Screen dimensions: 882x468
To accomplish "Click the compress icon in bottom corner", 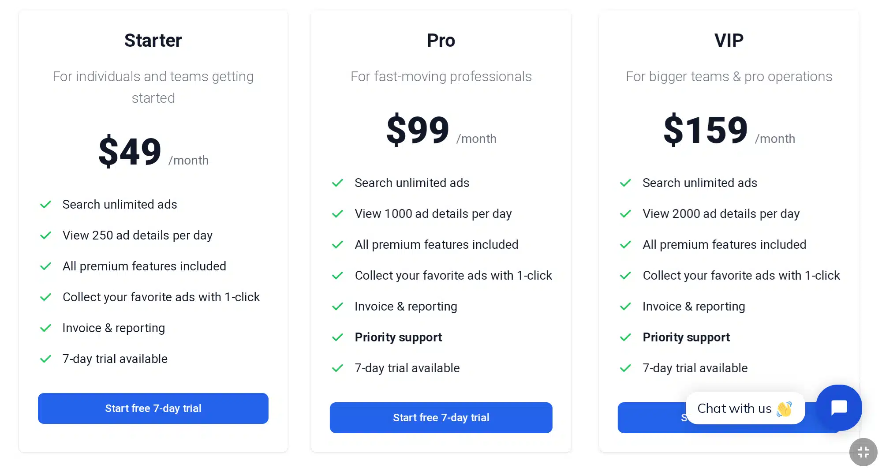I will (863, 451).
